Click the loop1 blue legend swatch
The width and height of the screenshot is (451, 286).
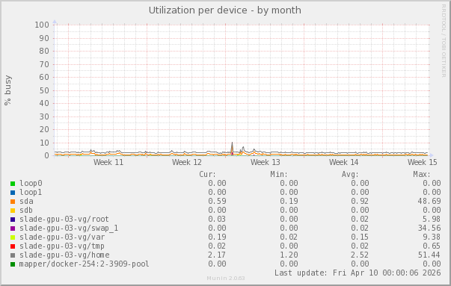tap(13, 193)
